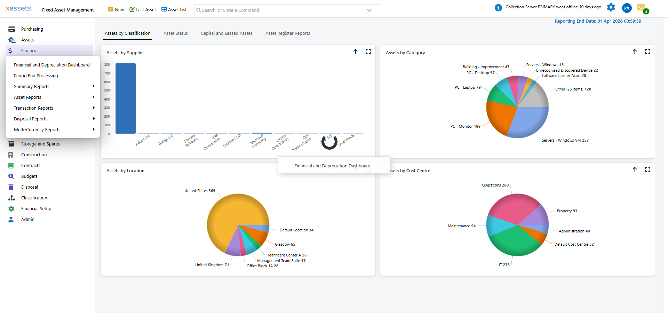Open Budgets in the sidebar
The height and width of the screenshot is (317, 668).
tap(29, 176)
